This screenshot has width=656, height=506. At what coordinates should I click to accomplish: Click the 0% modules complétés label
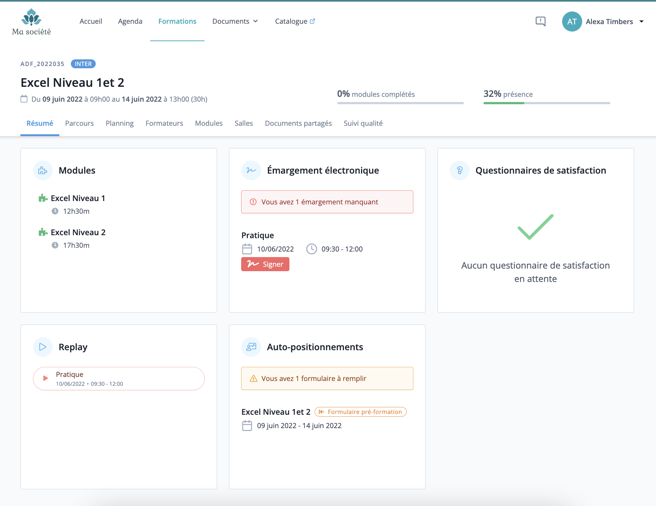376,94
